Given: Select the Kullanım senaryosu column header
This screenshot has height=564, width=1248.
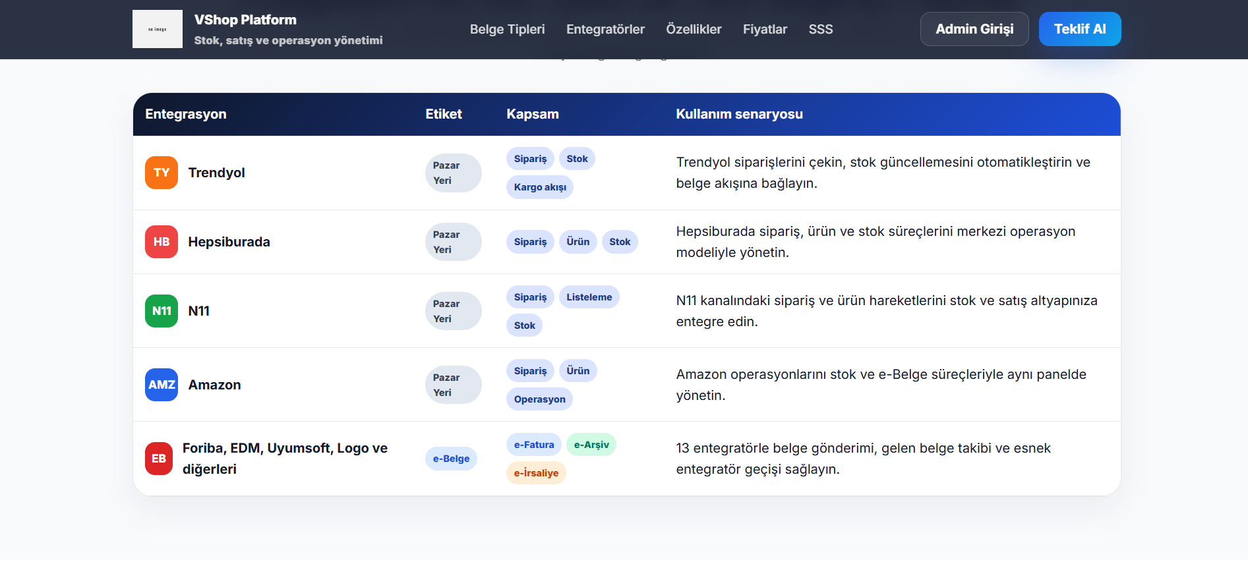Looking at the screenshot, I should point(739,114).
